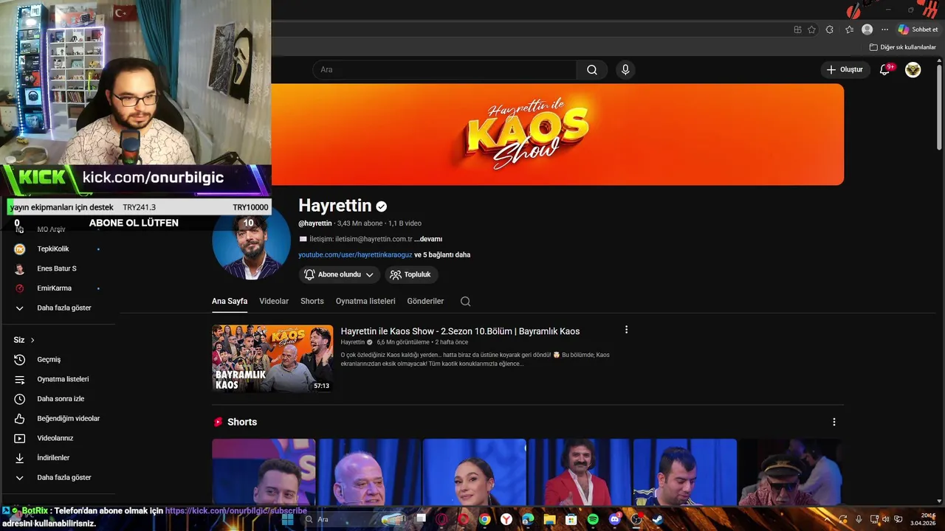Click the split screen icon in address bar

coord(797,29)
